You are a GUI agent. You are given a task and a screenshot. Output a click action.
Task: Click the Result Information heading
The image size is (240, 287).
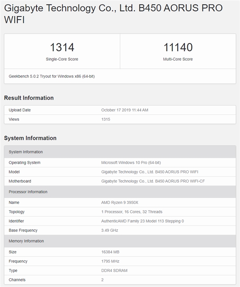(29, 98)
